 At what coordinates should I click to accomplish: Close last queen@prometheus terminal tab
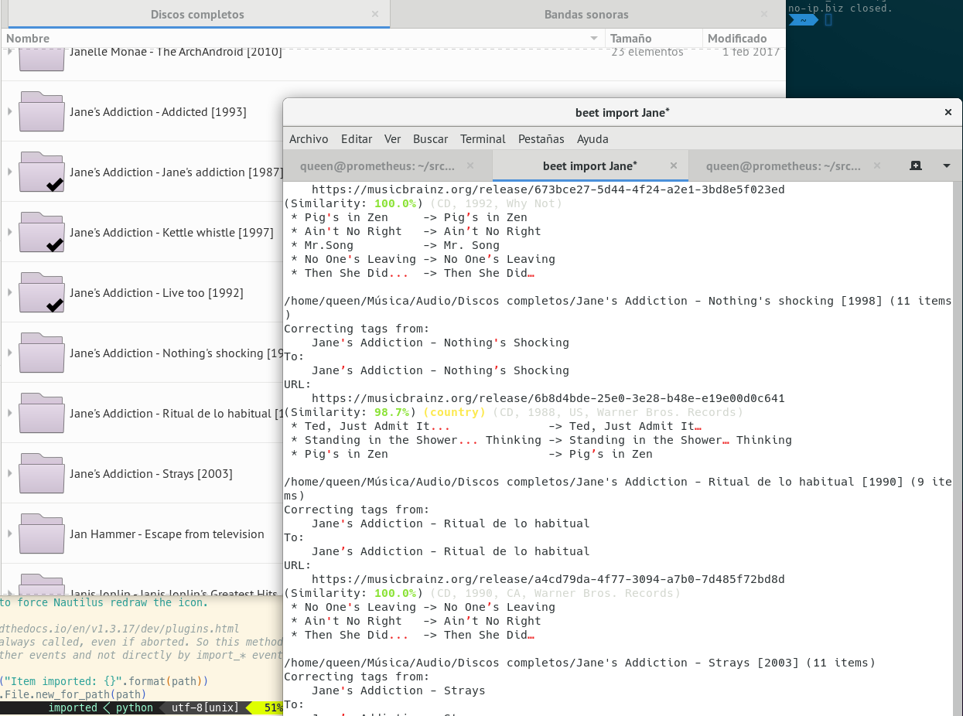(x=877, y=165)
